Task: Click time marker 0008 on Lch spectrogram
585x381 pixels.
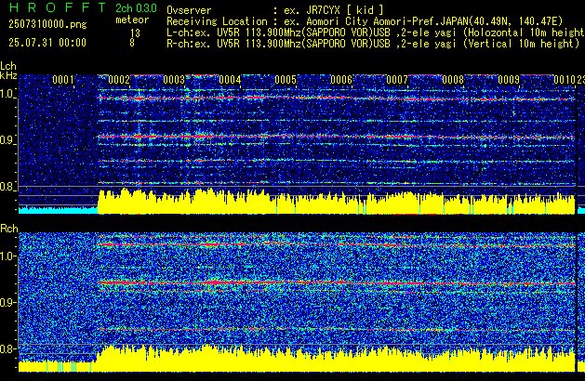Action: pyautogui.click(x=453, y=80)
